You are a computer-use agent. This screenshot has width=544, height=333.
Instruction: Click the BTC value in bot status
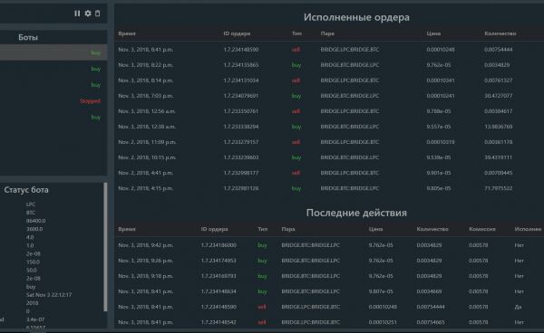(31, 213)
